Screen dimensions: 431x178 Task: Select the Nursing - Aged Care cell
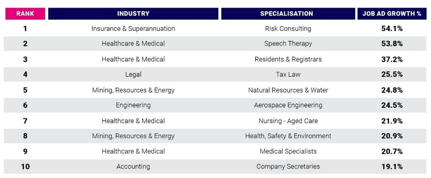[288, 121]
